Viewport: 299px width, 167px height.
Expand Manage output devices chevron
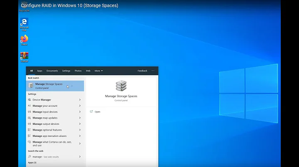tap(80, 124)
